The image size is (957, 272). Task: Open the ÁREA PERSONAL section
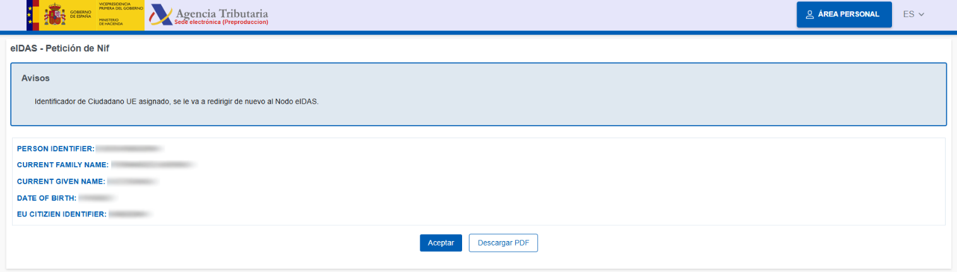pyautogui.click(x=843, y=15)
